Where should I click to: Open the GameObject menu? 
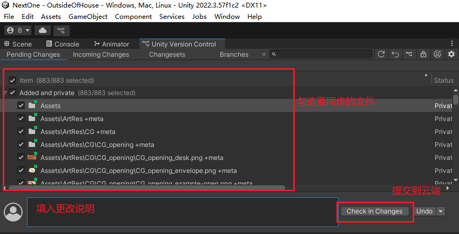coord(88,17)
